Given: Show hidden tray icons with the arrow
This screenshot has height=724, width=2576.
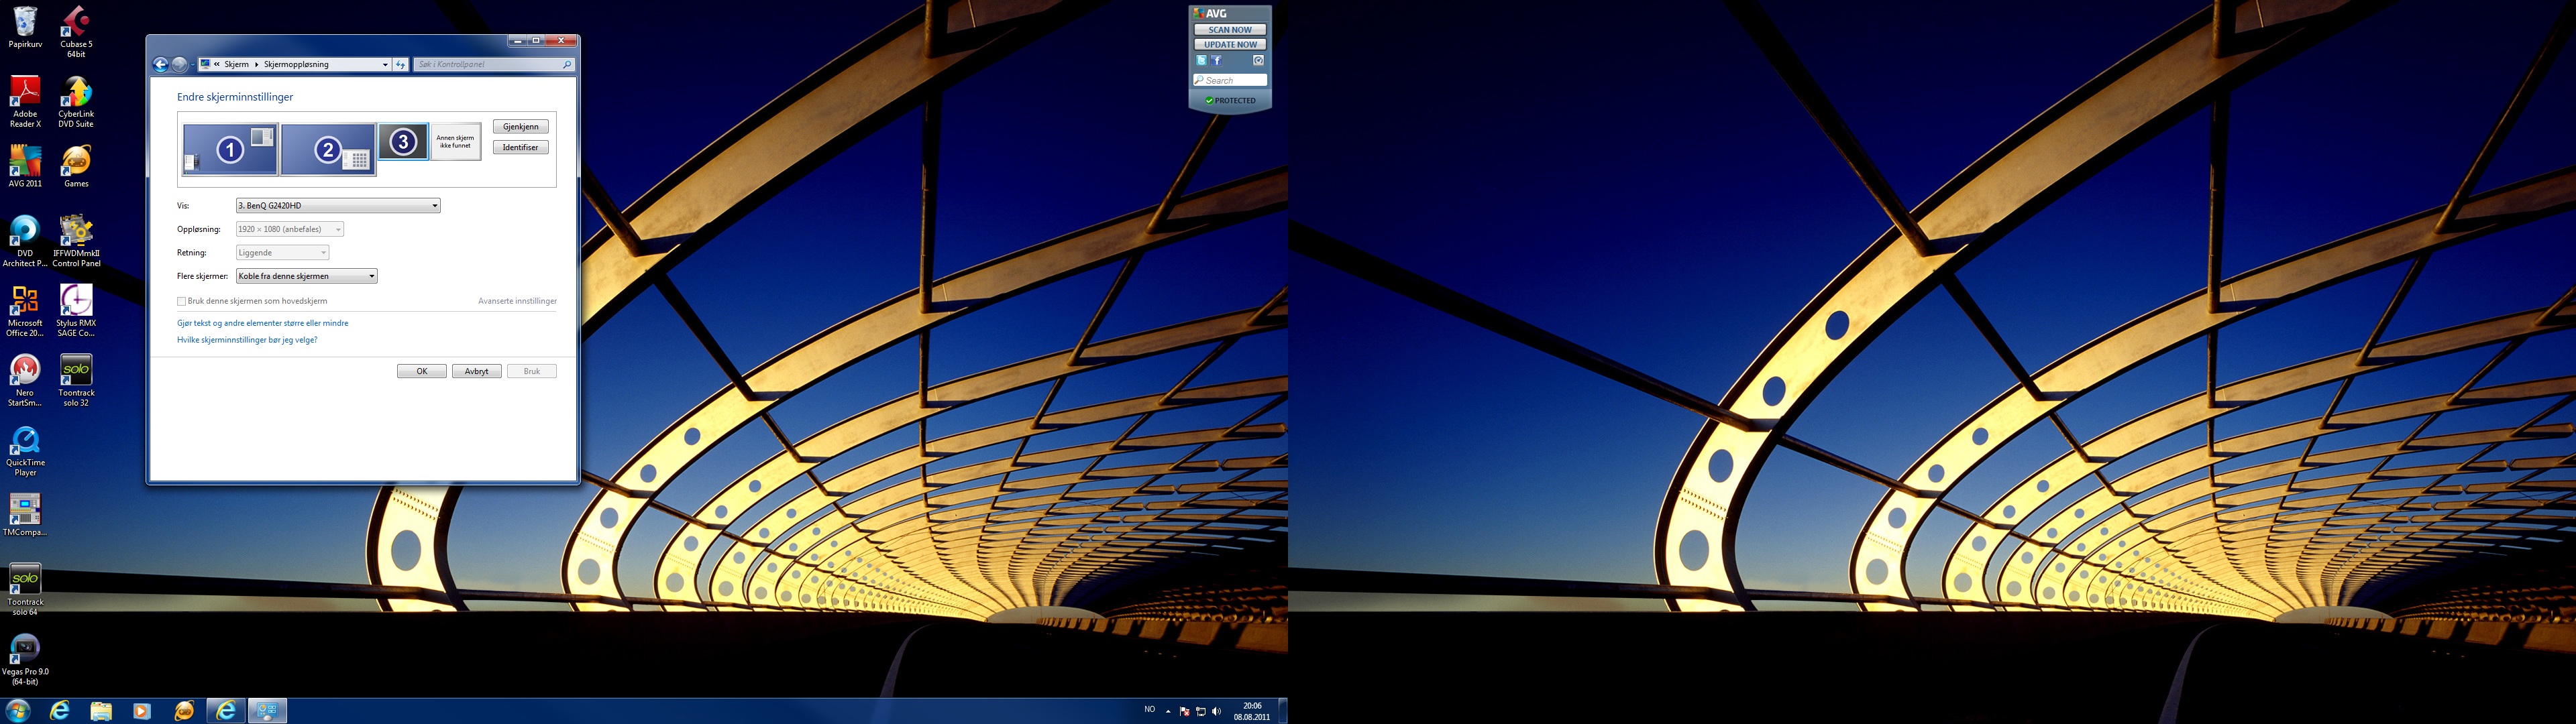Looking at the screenshot, I should 1168,712.
